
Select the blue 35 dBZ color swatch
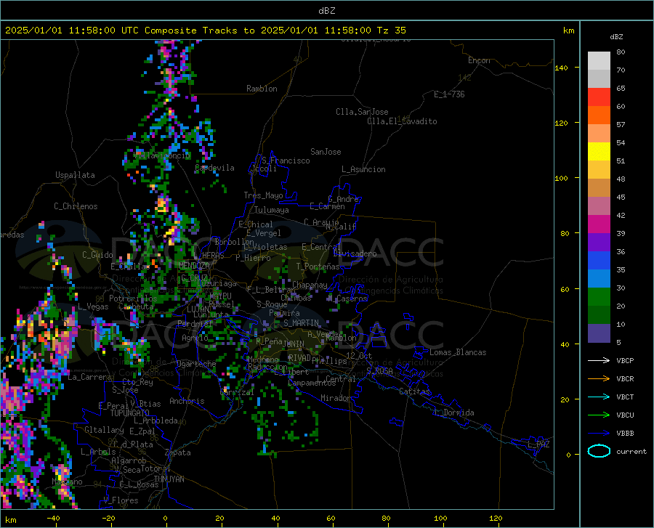(599, 261)
